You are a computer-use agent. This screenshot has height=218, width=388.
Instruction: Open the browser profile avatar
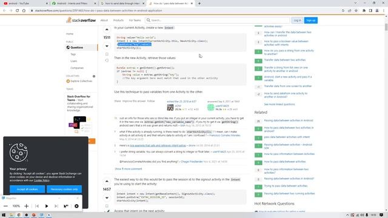pyautogui.click(x=377, y=11)
